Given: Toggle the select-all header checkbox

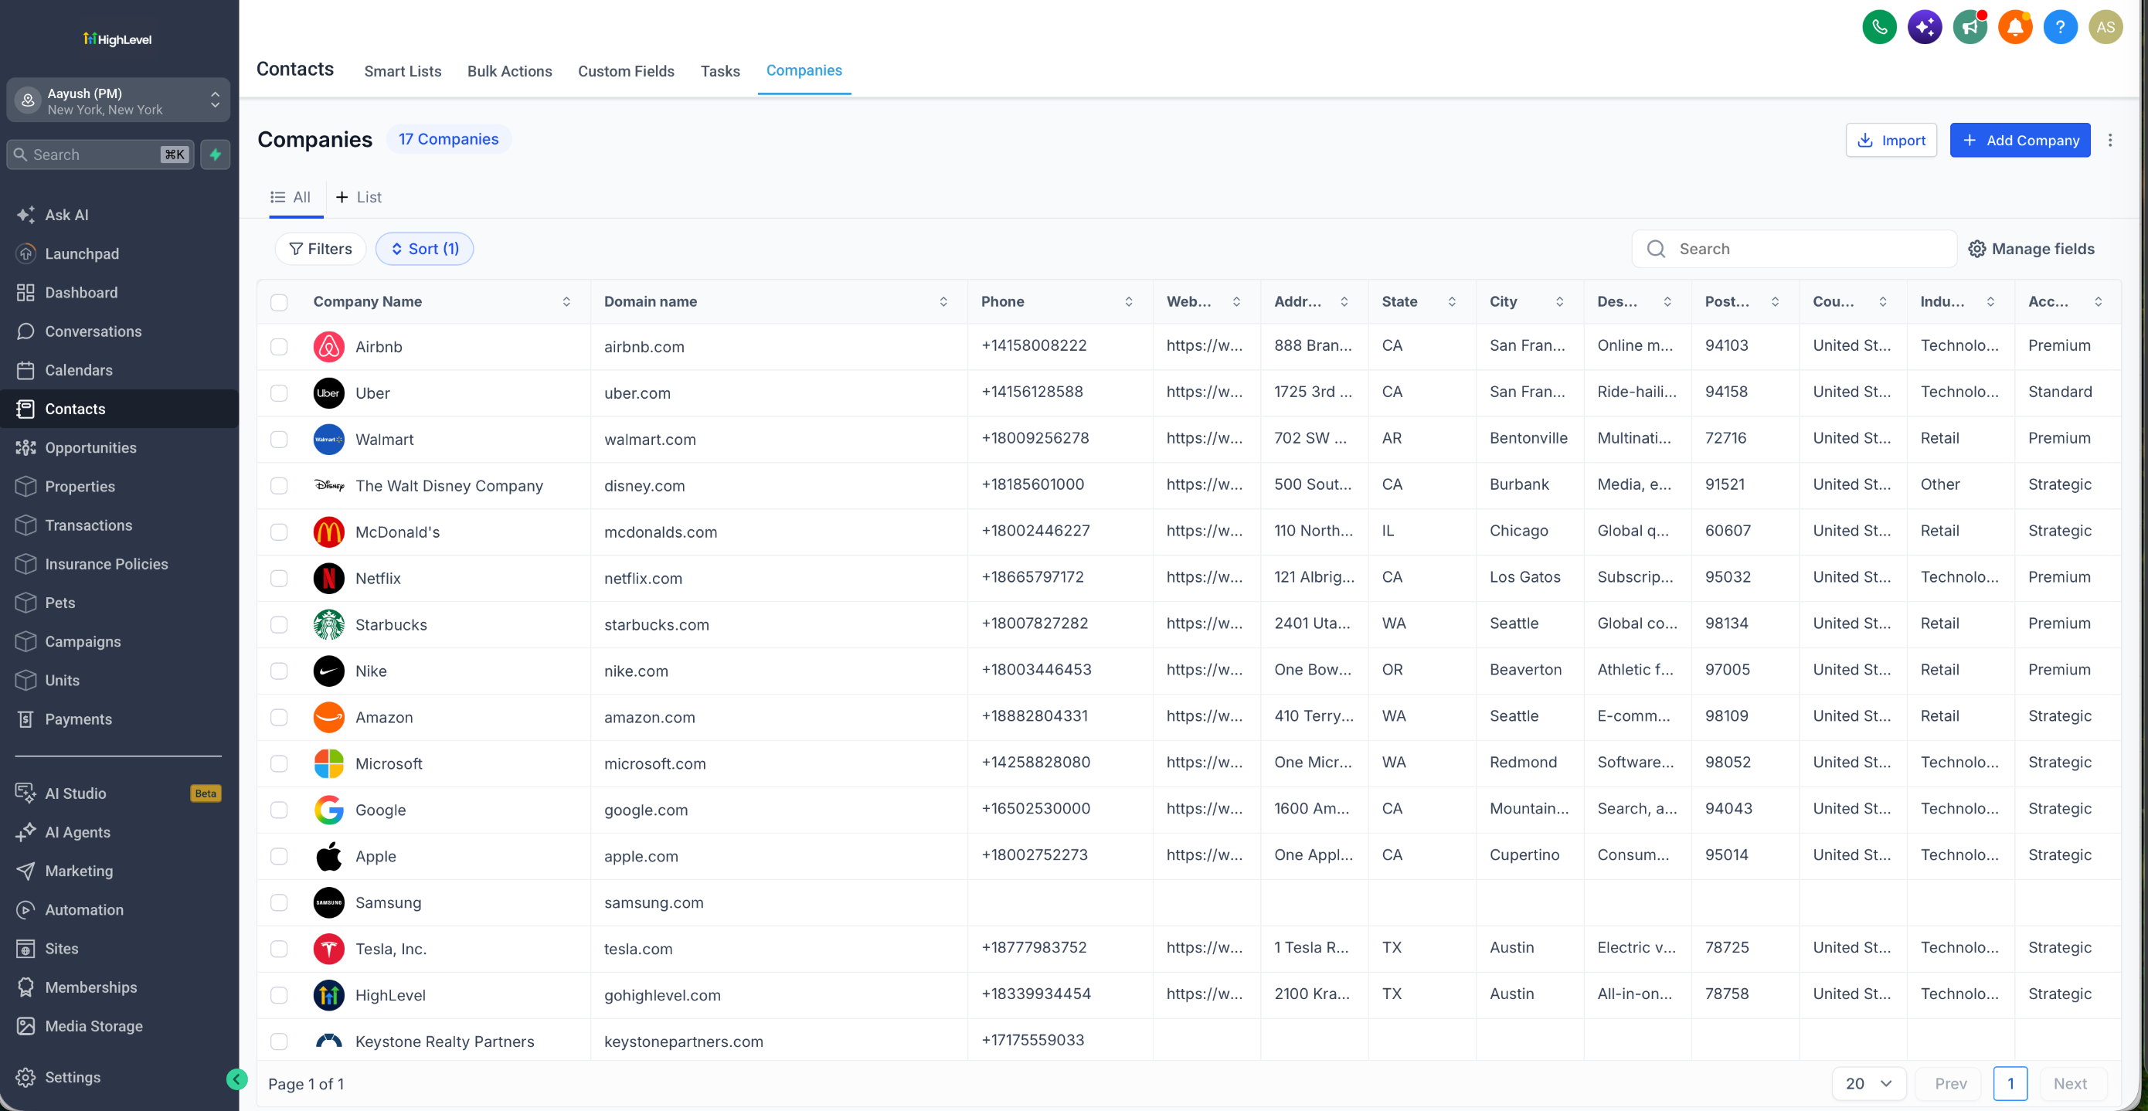Looking at the screenshot, I should click(280, 302).
